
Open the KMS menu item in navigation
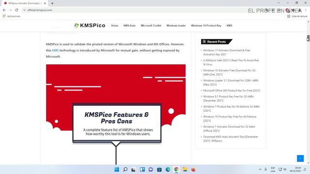click(x=229, y=26)
